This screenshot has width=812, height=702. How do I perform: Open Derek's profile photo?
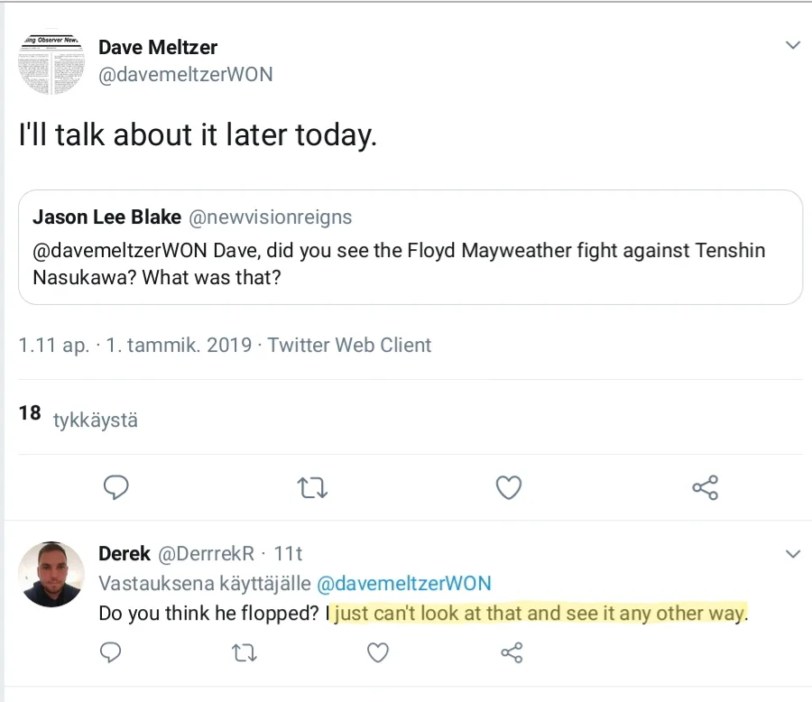51,575
